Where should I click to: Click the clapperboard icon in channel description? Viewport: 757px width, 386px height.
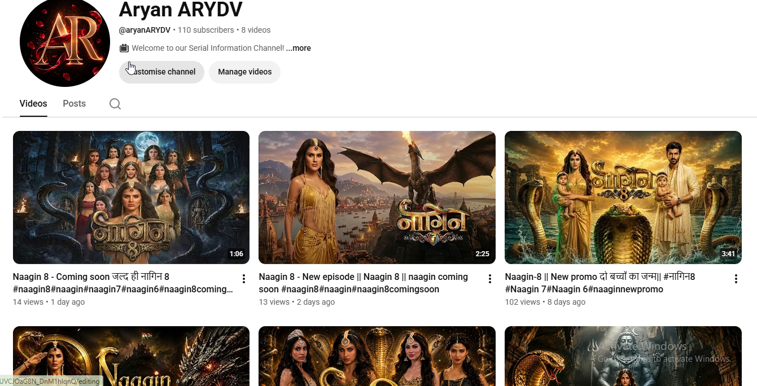(x=124, y=48)
